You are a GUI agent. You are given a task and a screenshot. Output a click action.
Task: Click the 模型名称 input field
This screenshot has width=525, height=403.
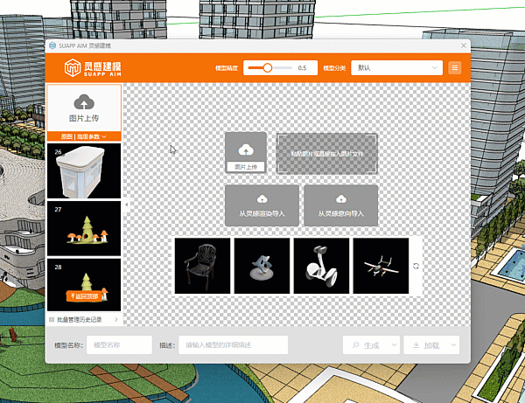[120, 345]
